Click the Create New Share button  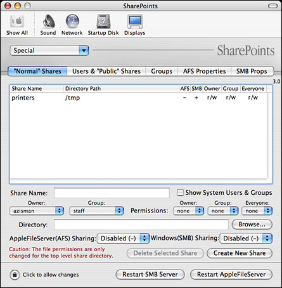pyautogui.click(x=240, y=253)
